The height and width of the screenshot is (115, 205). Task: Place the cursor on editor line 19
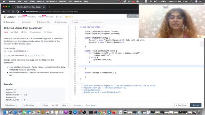pos(141,66)
